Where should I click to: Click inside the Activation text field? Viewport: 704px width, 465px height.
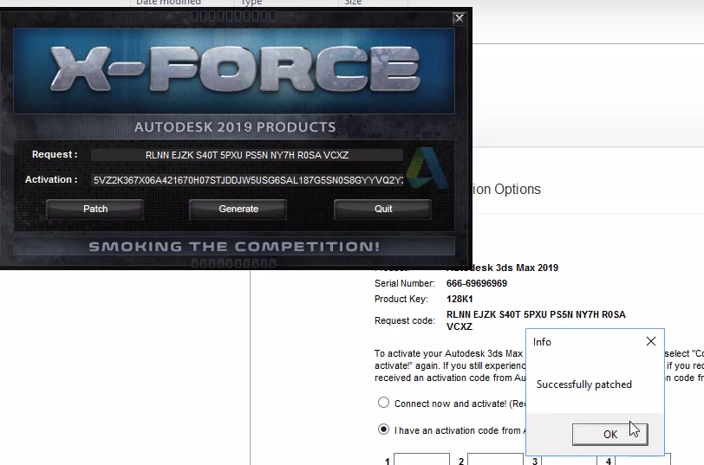pyautogui.click(x=247, y=180)
